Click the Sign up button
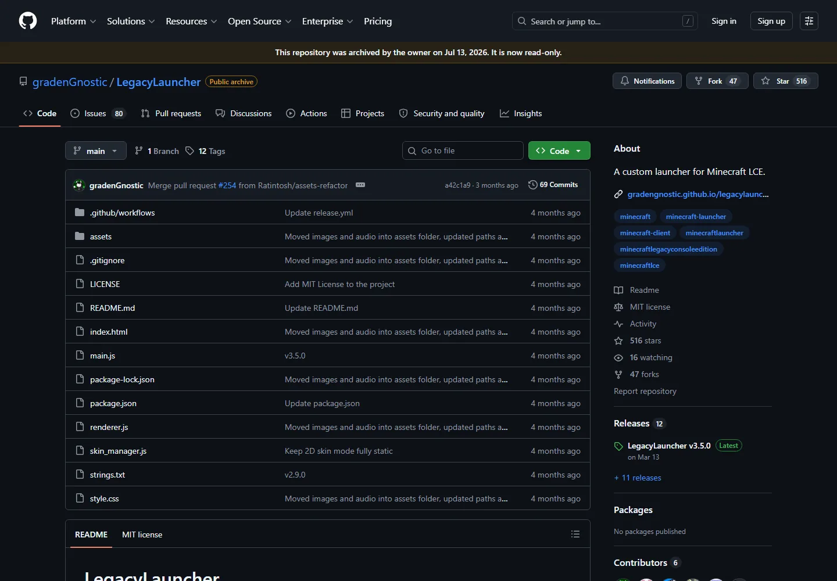The image size is (837, 581). [x=771, y=21]
